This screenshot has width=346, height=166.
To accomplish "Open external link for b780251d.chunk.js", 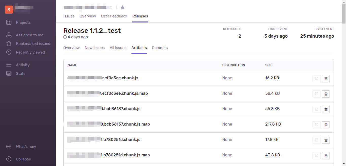I will (x=316, y=140).
